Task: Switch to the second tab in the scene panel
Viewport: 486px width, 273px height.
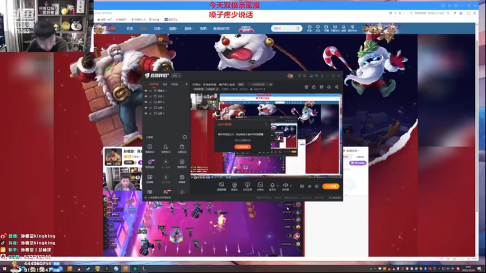Action: 165,84
